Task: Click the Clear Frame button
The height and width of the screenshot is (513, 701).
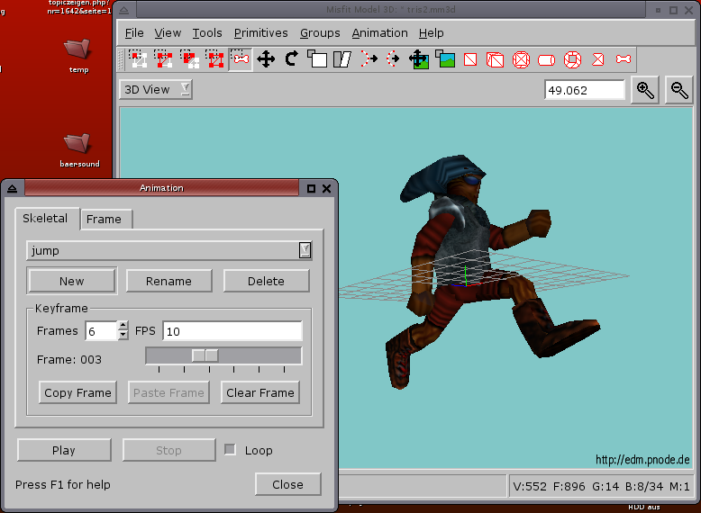Action: tap(260, 392)
